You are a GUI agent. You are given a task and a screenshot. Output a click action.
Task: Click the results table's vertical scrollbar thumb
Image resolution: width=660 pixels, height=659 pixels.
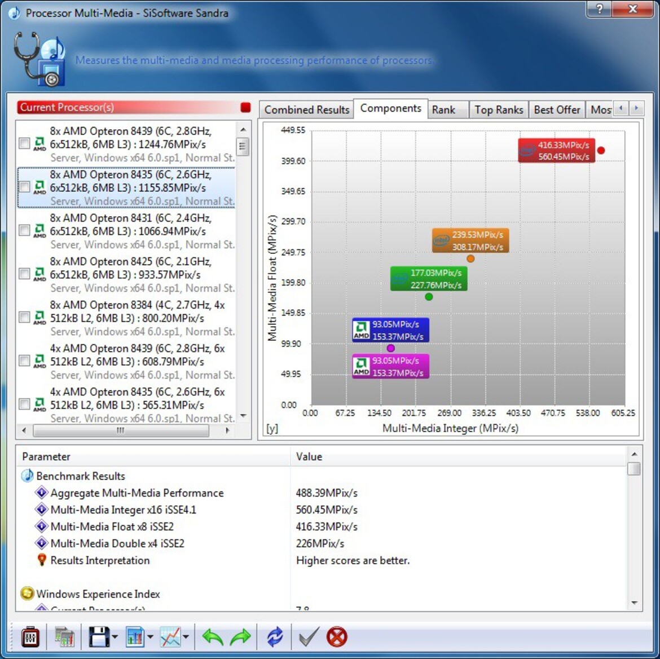(x=633, y=469)
